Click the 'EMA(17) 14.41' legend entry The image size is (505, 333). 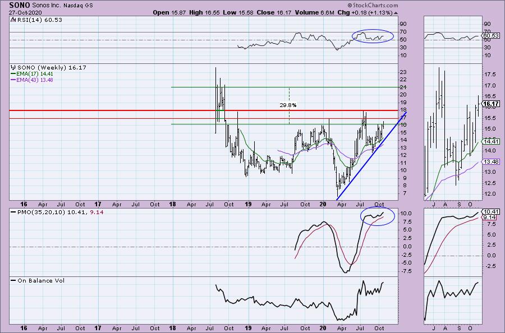pyautogui.click(x=35, y=73)
